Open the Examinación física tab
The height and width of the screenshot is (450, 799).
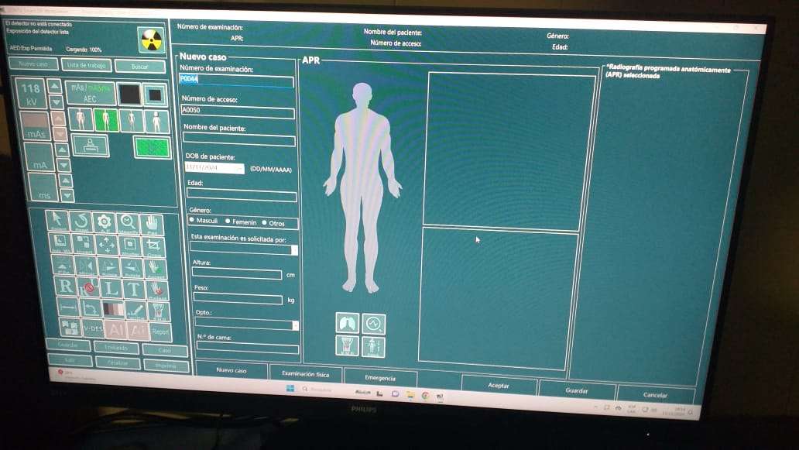[x=305, y=374]
